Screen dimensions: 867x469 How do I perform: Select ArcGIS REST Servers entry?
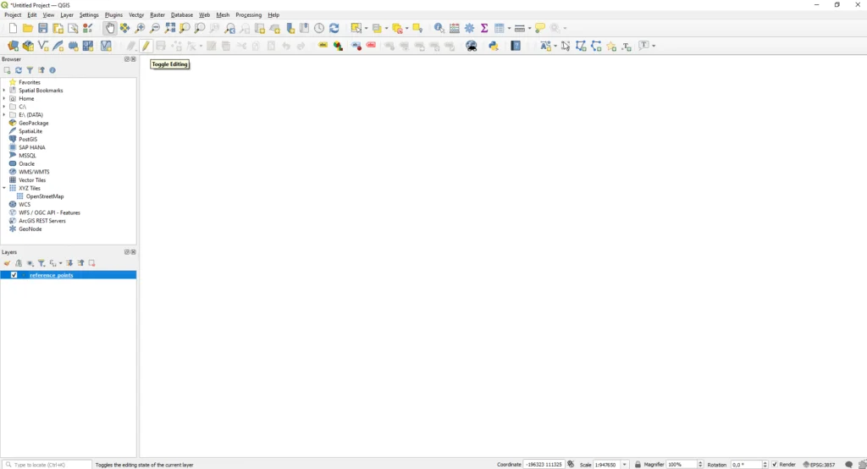click(x=42, y=221)
